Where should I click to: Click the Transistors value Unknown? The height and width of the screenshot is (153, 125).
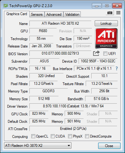point(83,46)
